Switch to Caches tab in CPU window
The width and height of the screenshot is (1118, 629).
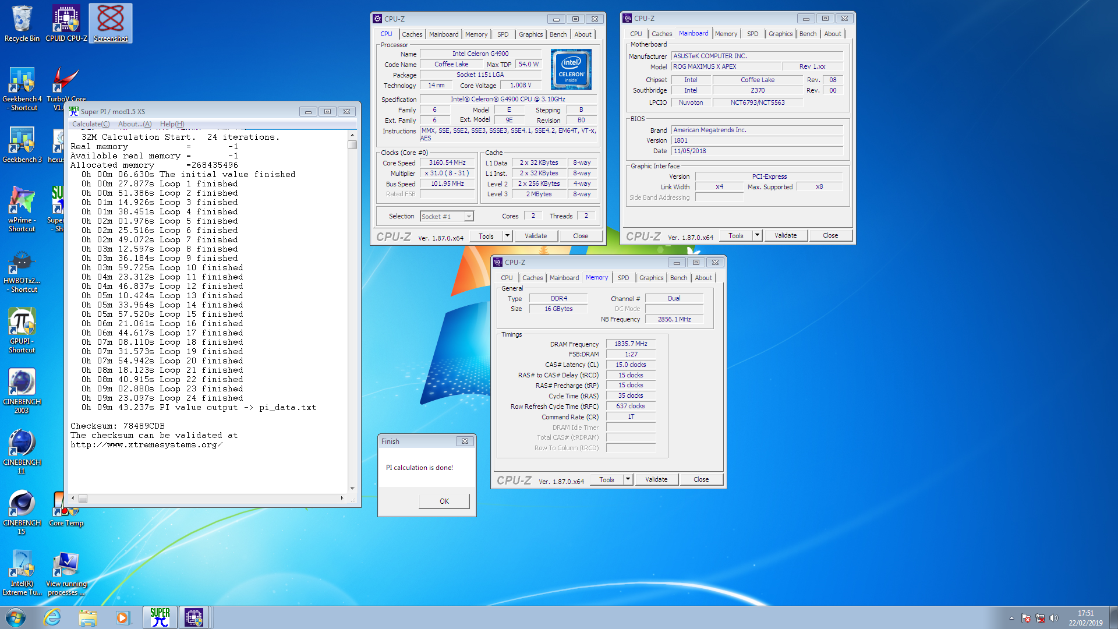[412, 34]
